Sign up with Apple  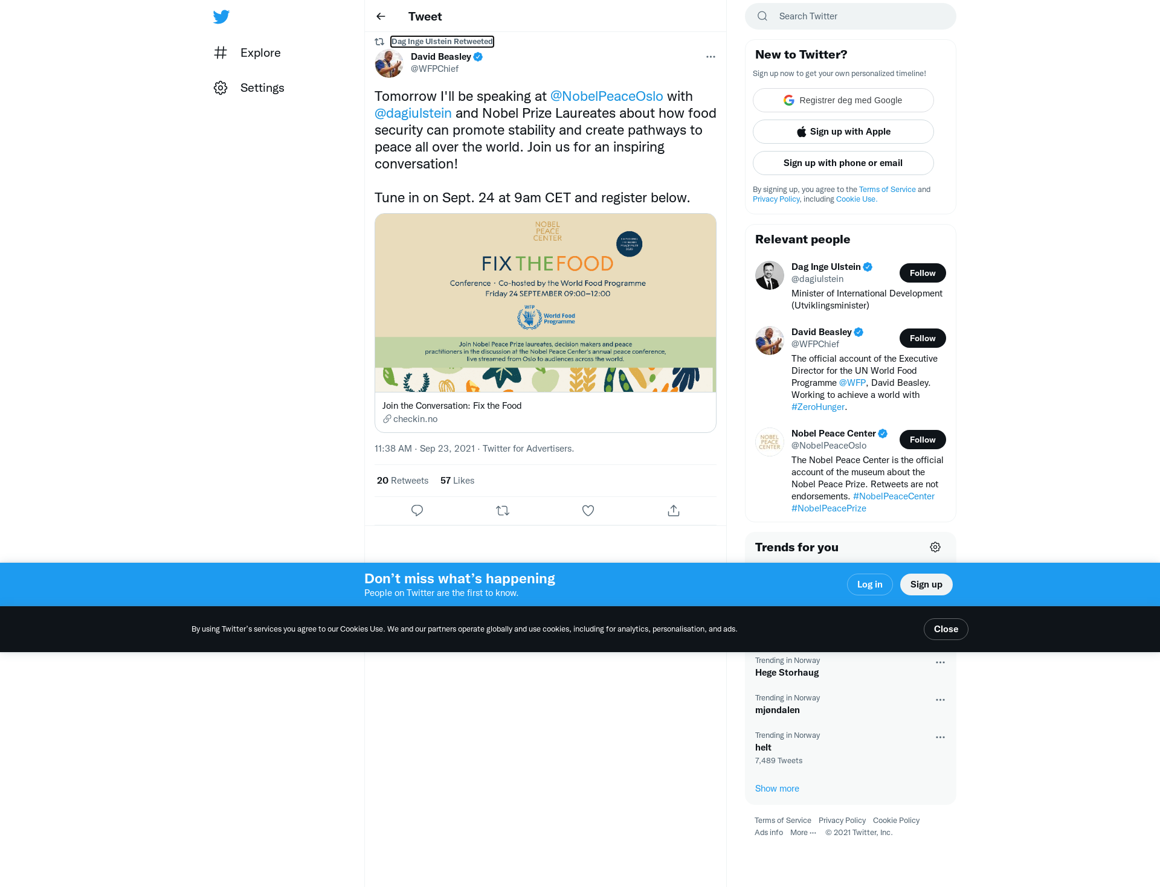click(x=843, y=132)
